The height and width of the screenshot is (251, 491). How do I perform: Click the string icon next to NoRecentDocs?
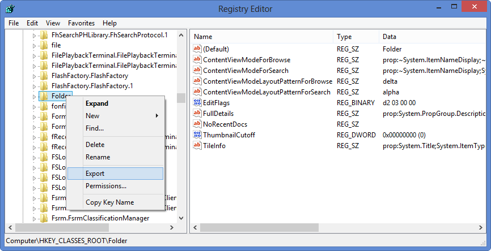(x=197, y=124)
